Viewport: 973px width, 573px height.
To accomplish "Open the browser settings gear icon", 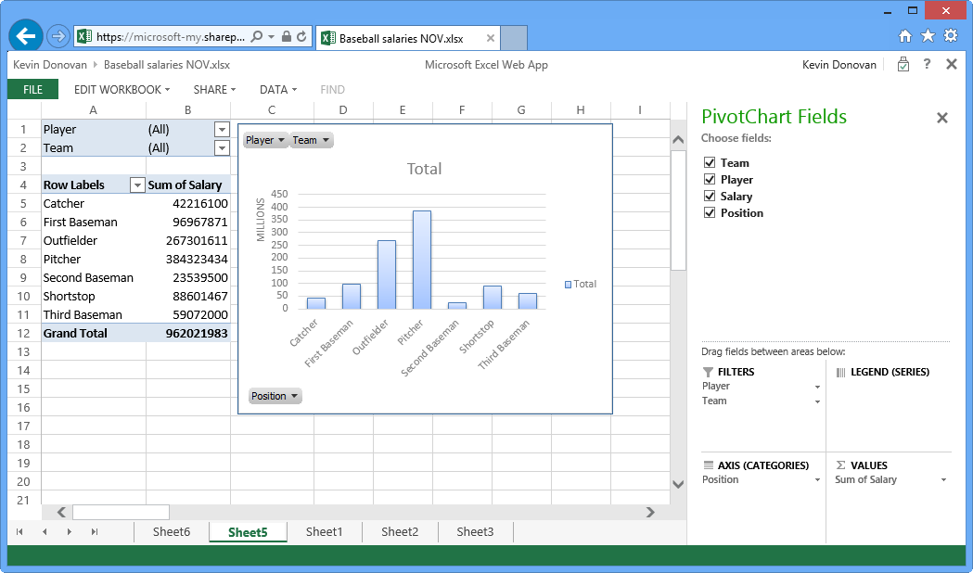I will pos(951,36).
